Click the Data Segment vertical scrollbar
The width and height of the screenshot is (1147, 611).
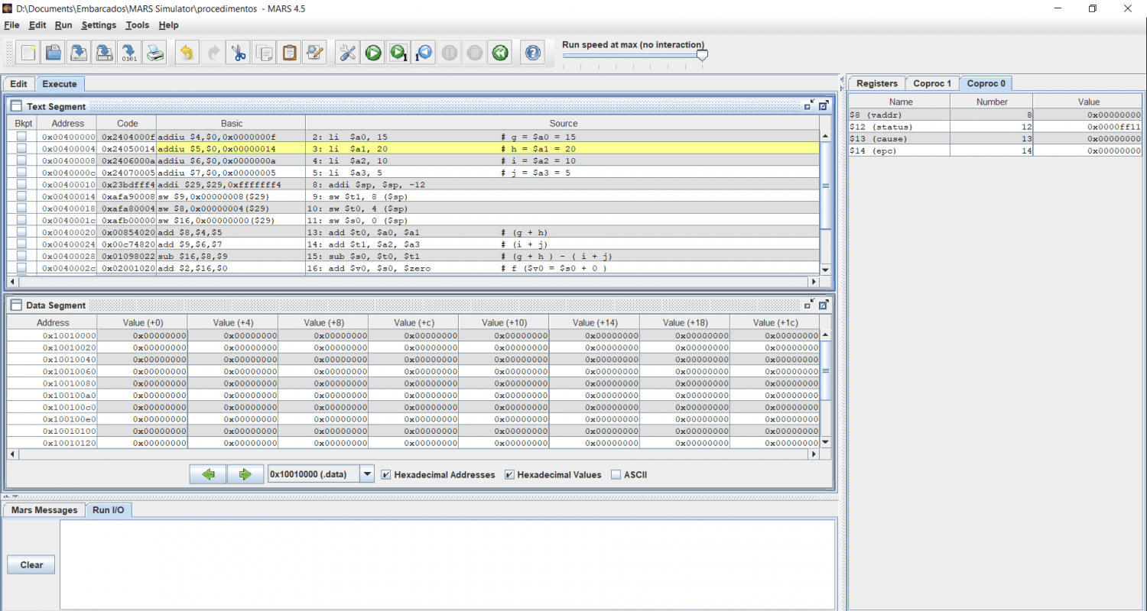pyautogui.click(x=825, y=388)
